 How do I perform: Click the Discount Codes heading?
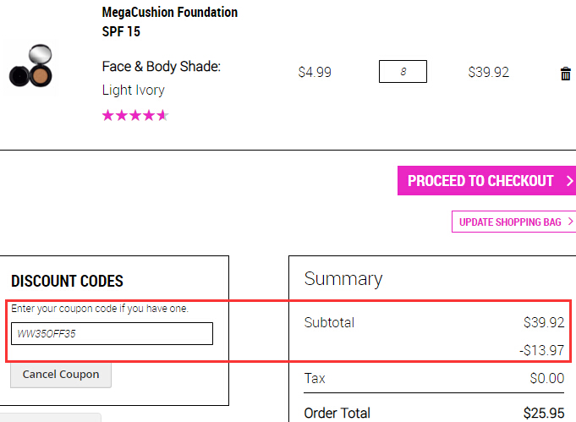click(67, 281)
